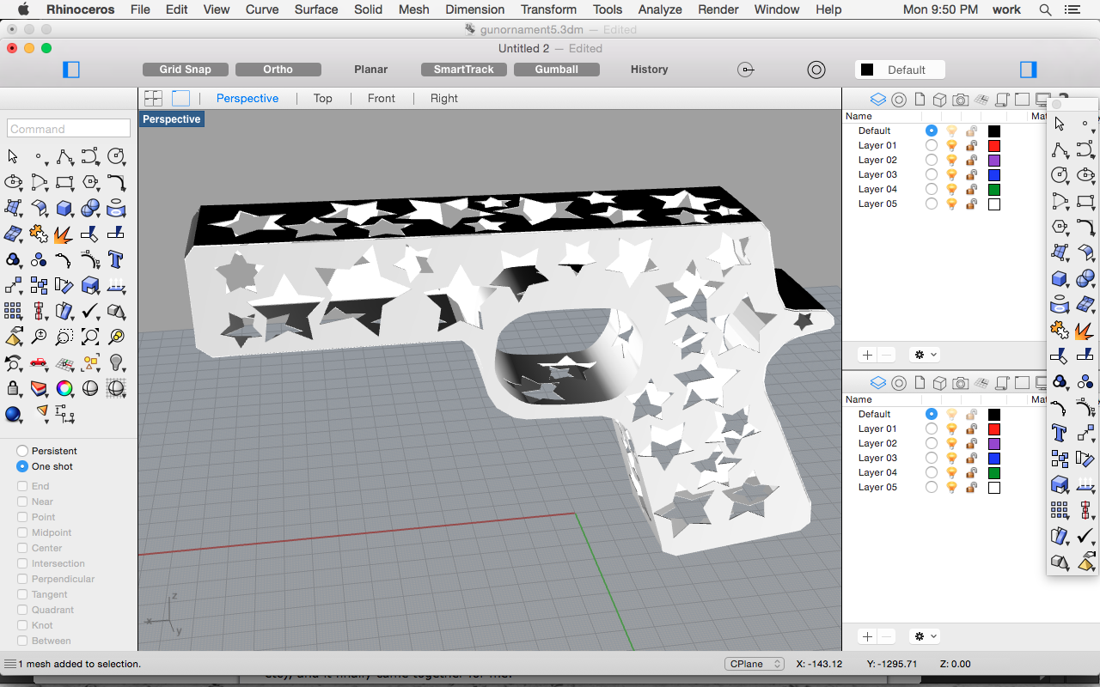Toggle the SmartTrack button
1100x687 pixels.
tap(464, 70)
